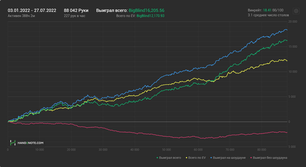
Task: Toggle the 'Выиграл на шоудауне' legend series
Action: pos(228,158)
